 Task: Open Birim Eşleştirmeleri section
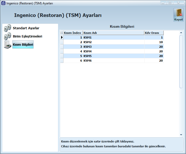27,36
